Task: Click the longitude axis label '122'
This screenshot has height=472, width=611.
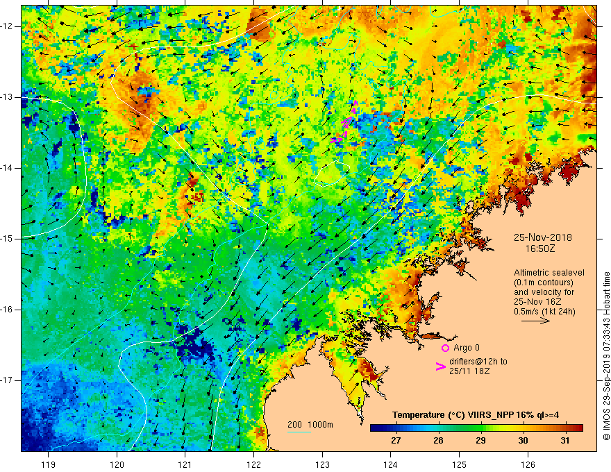Action: pos(253,464)
